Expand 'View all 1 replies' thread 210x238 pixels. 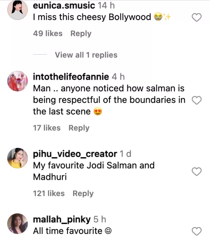point(86,55)
